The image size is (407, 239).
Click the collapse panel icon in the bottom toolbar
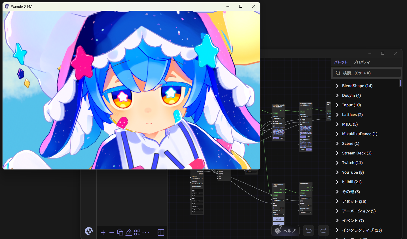[x=161, y=232]
